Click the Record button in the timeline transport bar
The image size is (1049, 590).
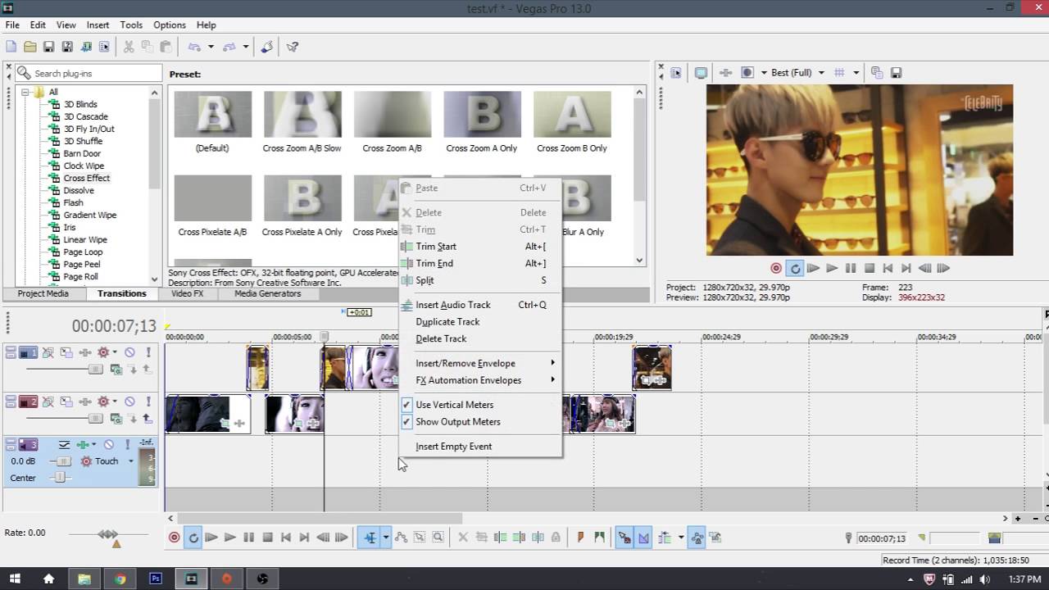coord(174,538)
